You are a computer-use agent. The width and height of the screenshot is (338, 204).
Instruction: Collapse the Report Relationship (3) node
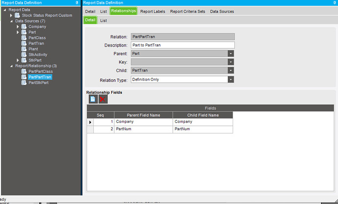[x=11, y=66]
